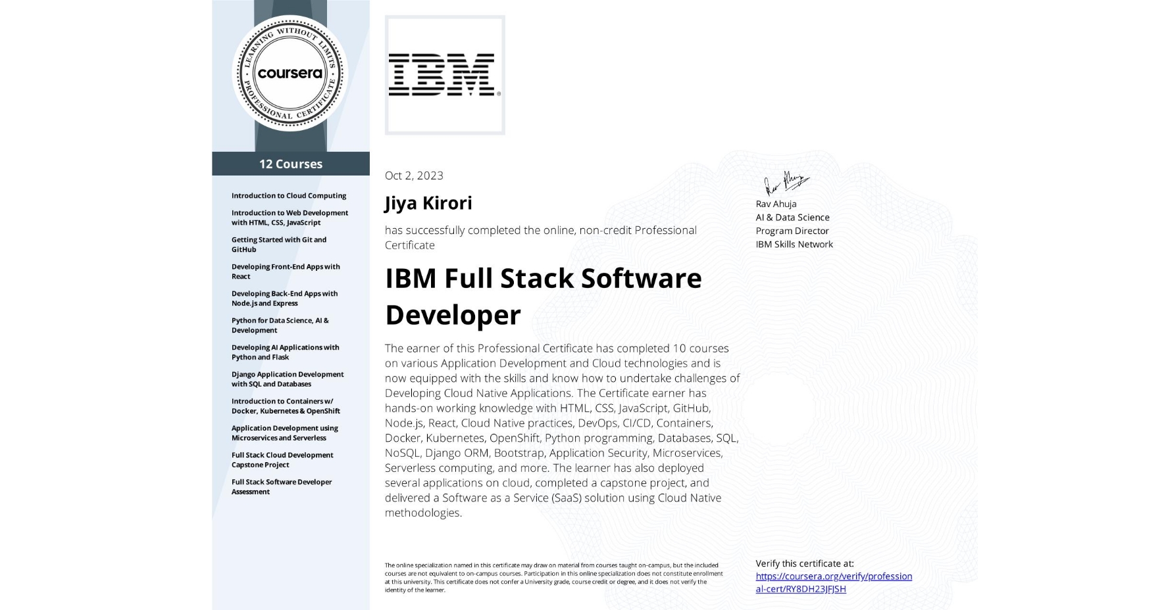Click the 'AI & Data Science' line
Screen dimensions: 1166x610
[x=792, y=218]
